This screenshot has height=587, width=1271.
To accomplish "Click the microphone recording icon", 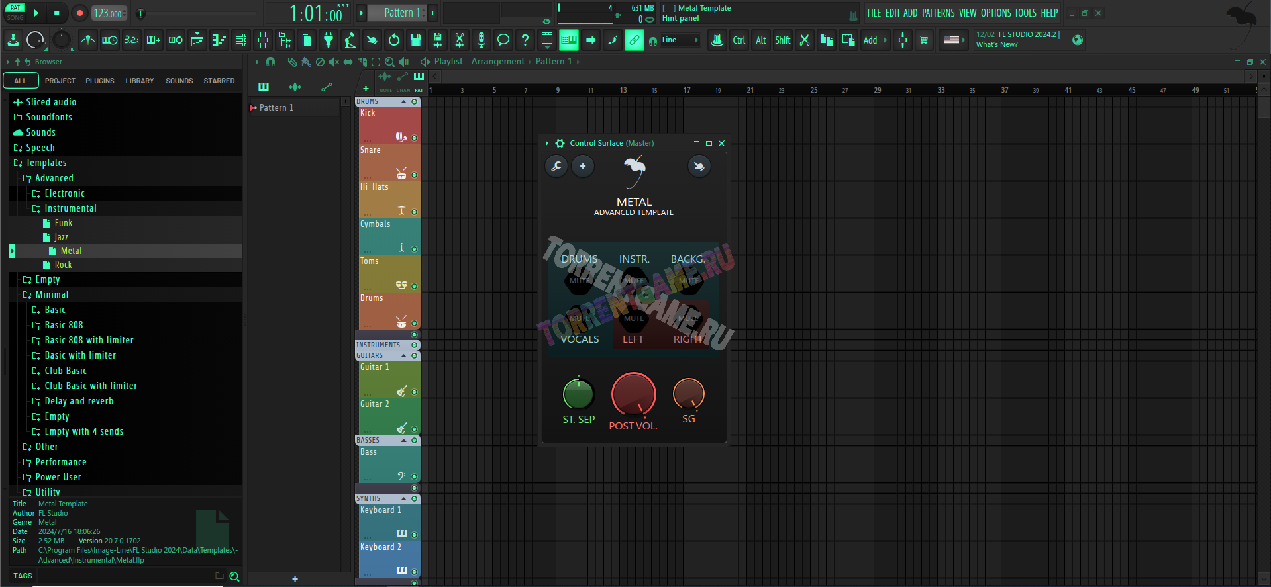I will pyautogui.click(x=482, y=40).
